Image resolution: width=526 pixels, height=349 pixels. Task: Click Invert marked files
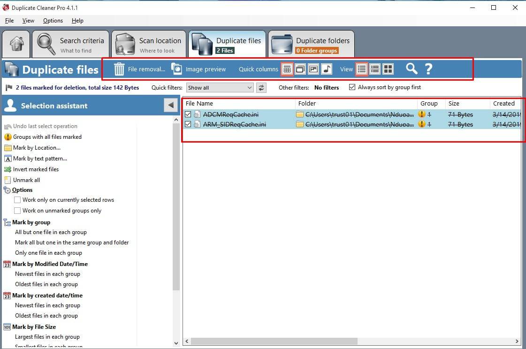pos(36,169)
